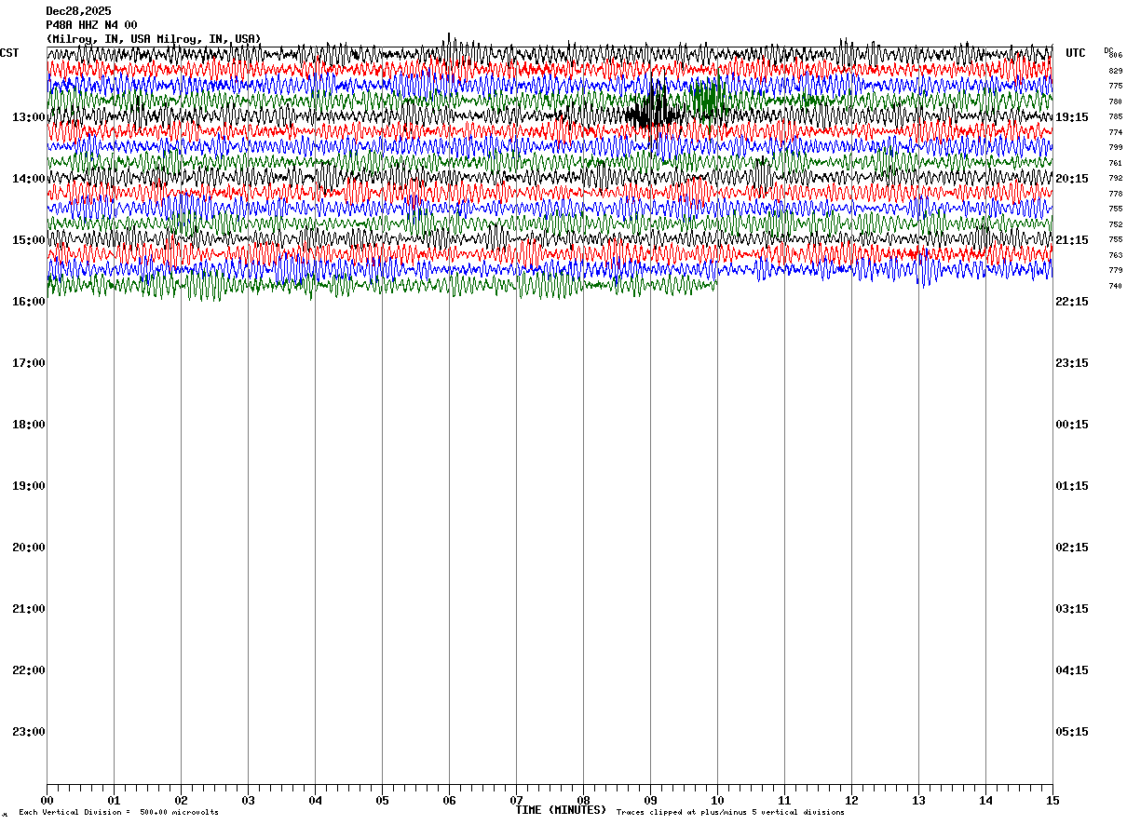Click the DC offset value 779

coord(1115,270)
